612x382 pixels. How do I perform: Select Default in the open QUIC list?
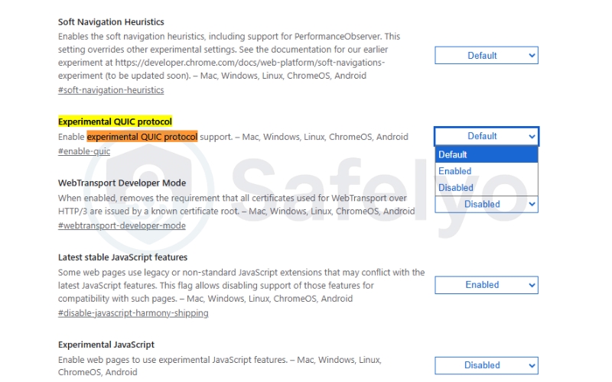click(x=453, y=155)
